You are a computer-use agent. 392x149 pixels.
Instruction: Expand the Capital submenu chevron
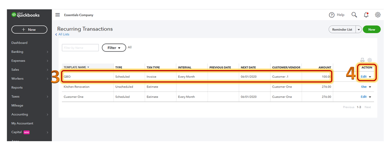tap(47, 133)
